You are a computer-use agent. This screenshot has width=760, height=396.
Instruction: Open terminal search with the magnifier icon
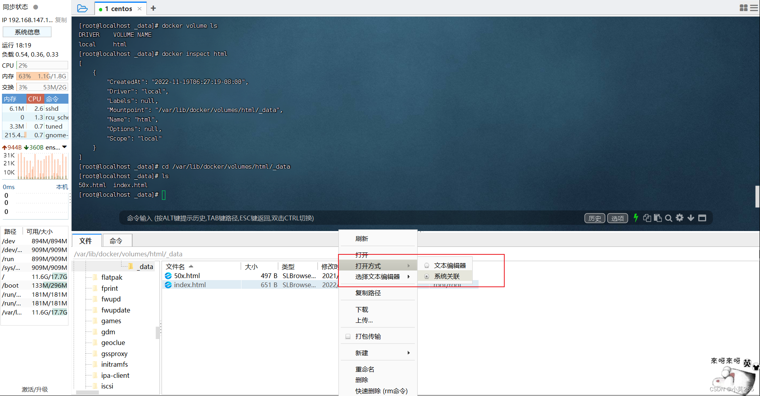tap(669, 218)
